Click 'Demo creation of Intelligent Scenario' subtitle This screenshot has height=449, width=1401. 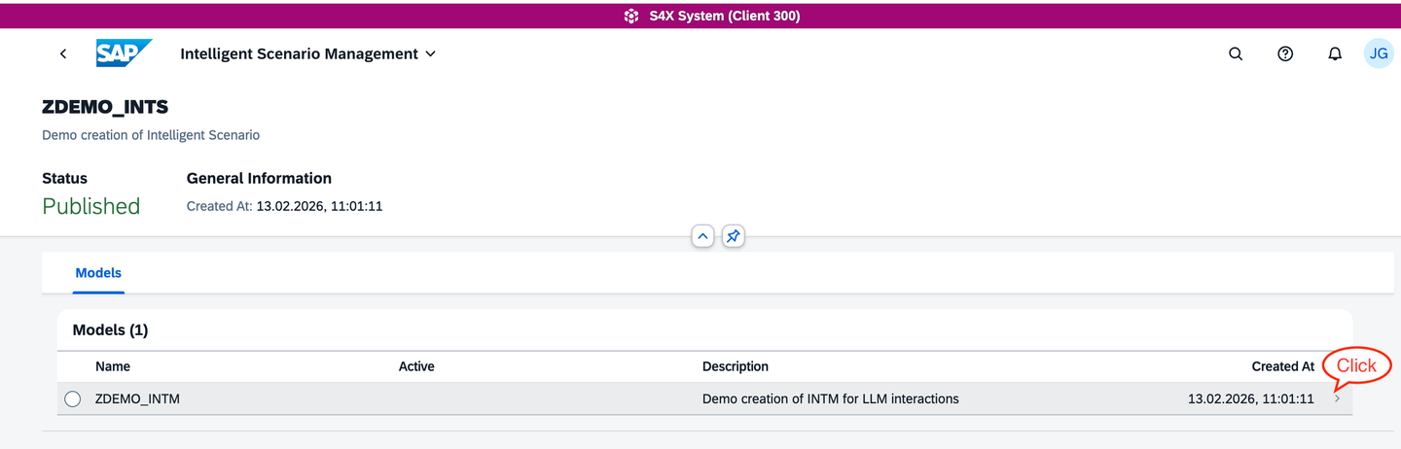(x=151, y=135)
